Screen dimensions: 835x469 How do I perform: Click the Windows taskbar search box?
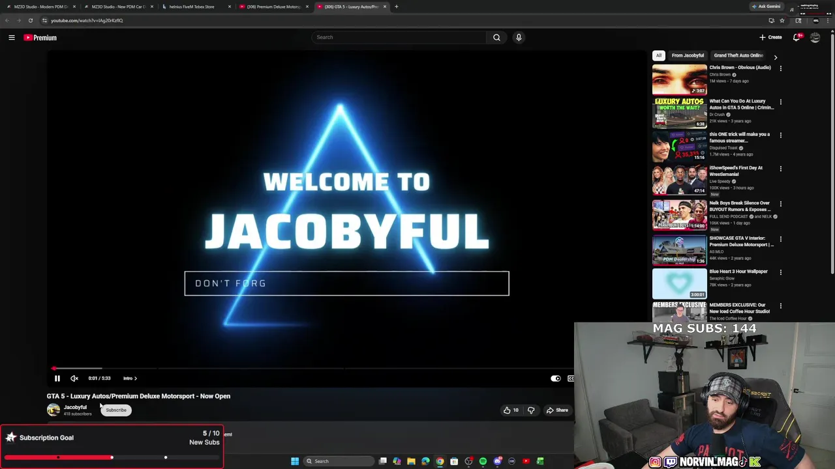[339, 461]
